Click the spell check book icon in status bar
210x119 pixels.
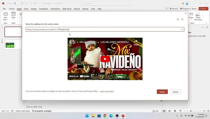12,111
